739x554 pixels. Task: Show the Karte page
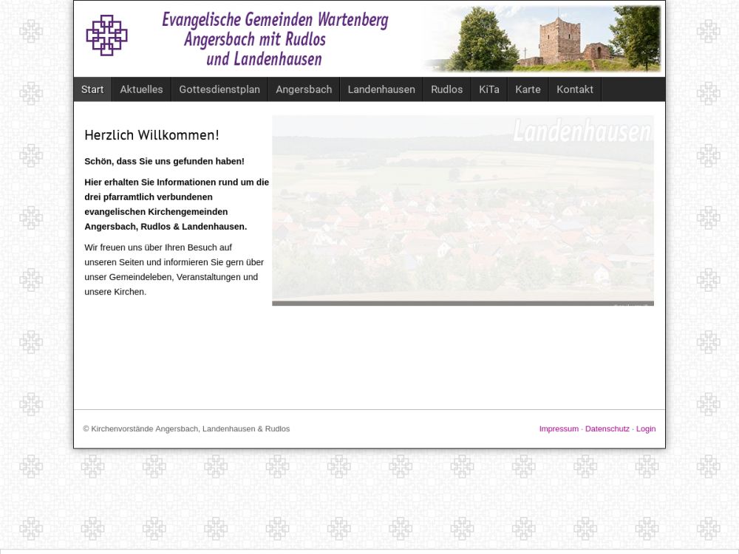click(528, 89)
